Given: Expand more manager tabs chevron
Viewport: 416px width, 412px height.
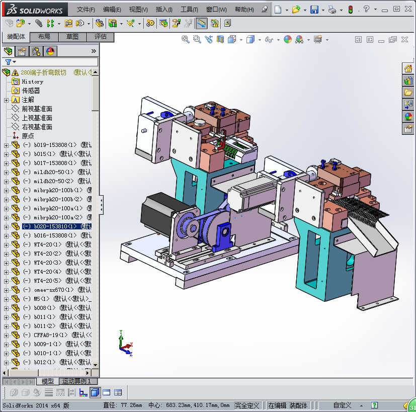Looking at the screenshot, I should 94,51.
